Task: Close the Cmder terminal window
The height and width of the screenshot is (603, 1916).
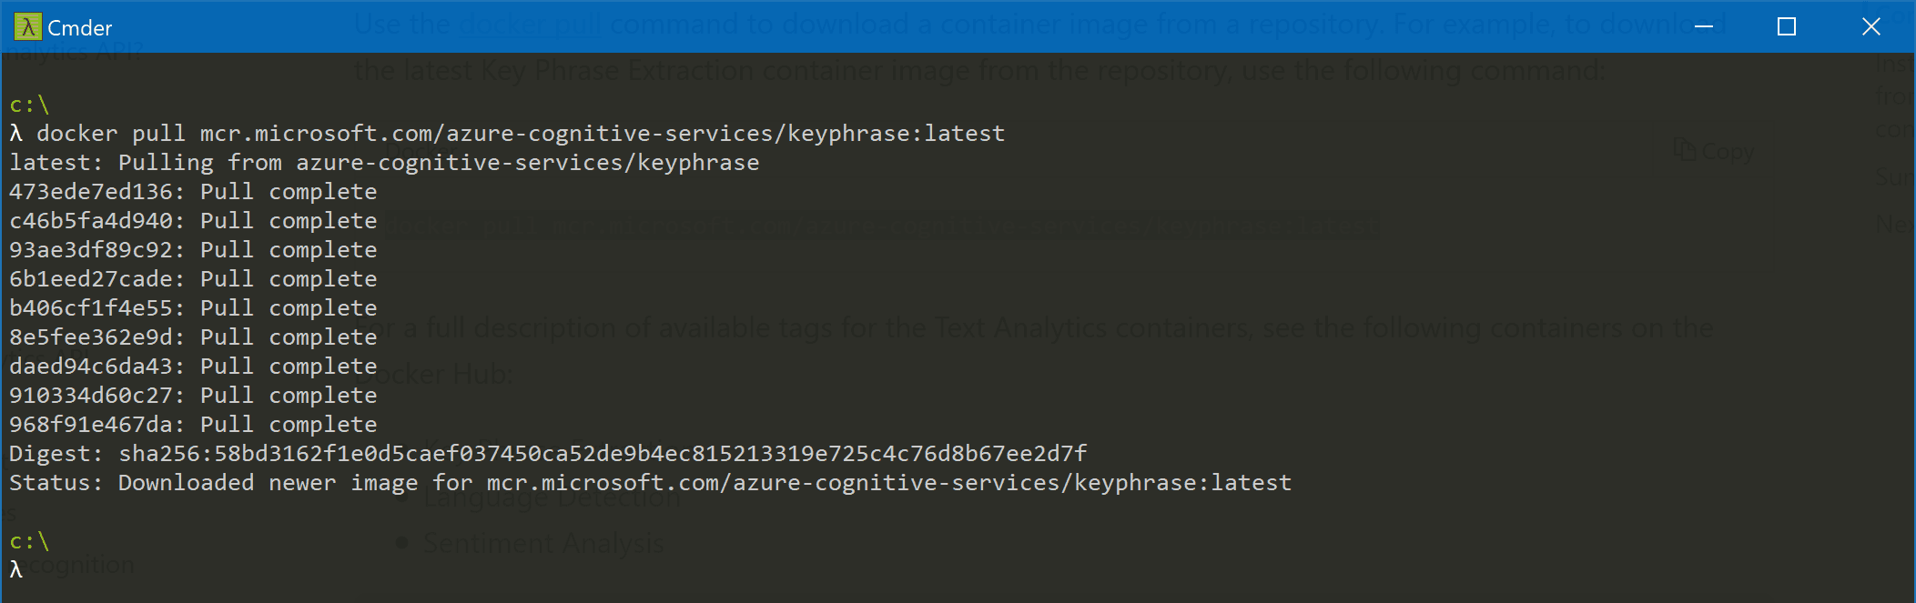Action: pos(1871,26)
